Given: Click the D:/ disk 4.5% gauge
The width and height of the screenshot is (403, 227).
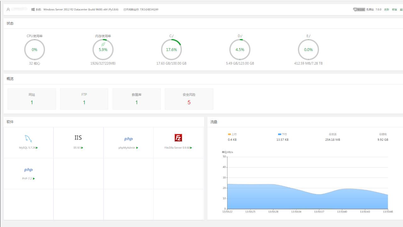Looking at the screenshot, I should (x=240, y=50).
